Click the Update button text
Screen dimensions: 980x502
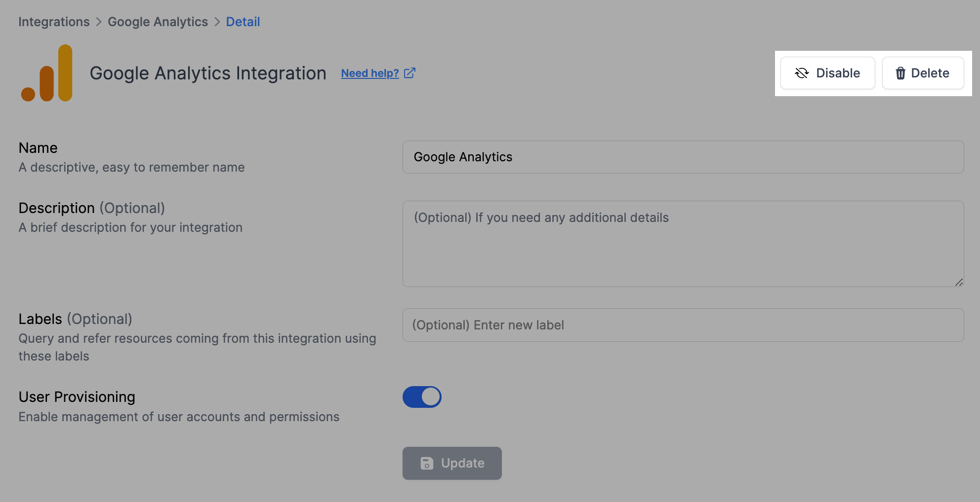coord(462,463)
